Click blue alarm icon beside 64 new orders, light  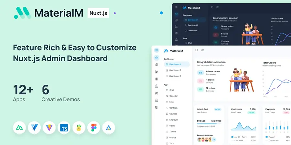200,73
